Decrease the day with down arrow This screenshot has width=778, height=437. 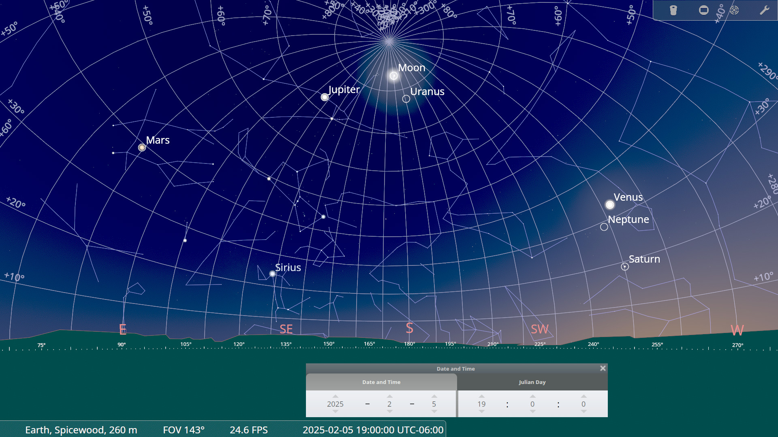434,412
